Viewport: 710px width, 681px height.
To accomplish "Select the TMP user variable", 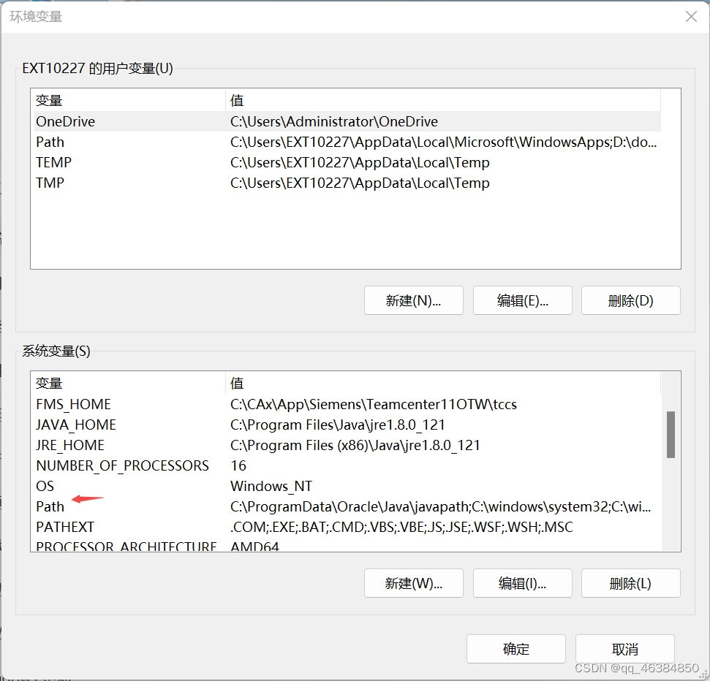I will 347,183.
